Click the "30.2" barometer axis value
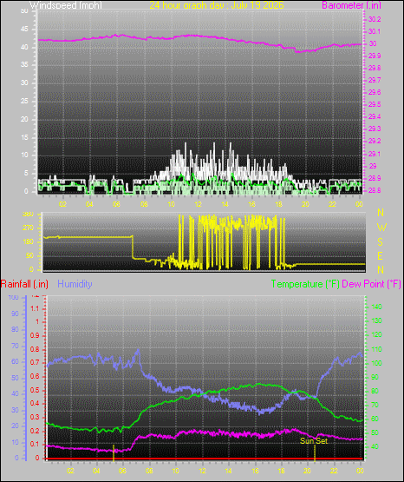This screenshot has height=482, width=404. coord(375,19)
